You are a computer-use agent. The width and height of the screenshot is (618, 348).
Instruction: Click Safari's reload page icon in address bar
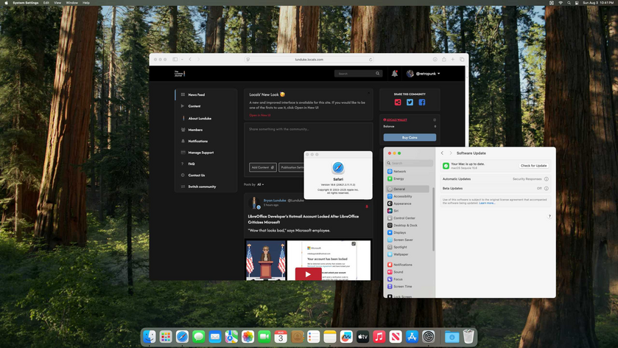(371, 60)
